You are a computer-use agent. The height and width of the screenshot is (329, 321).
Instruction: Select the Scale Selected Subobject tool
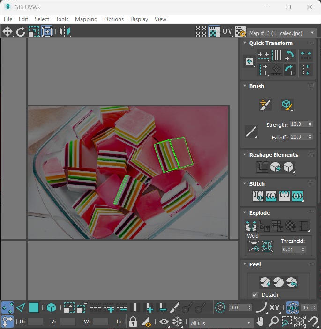click(34, 32)
